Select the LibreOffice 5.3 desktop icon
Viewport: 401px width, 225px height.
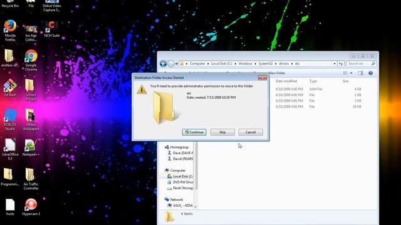[10, 149]
